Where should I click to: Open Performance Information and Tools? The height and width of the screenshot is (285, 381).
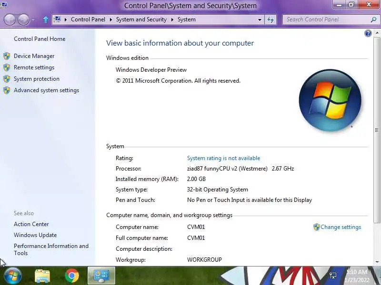point(51,249)
